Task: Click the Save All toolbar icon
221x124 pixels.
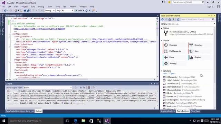Action: (28, 11)
